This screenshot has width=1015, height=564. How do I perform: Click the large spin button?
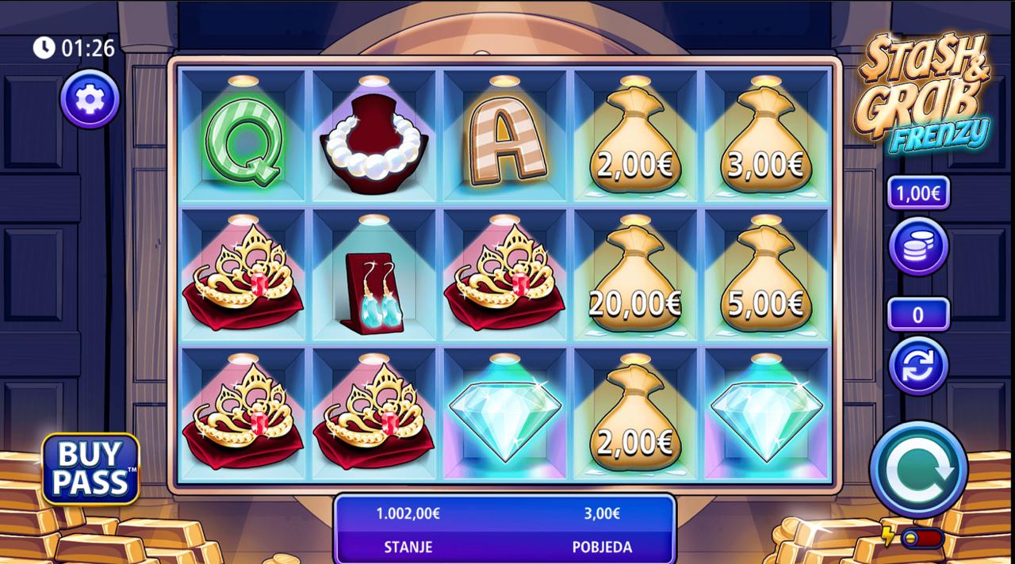tap(918, 470)
